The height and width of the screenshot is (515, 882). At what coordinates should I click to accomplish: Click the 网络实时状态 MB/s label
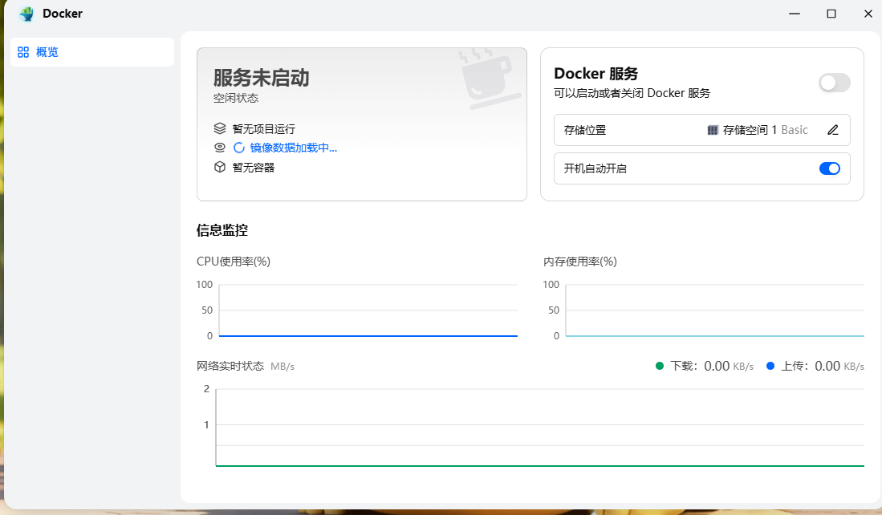coord(246,367)
